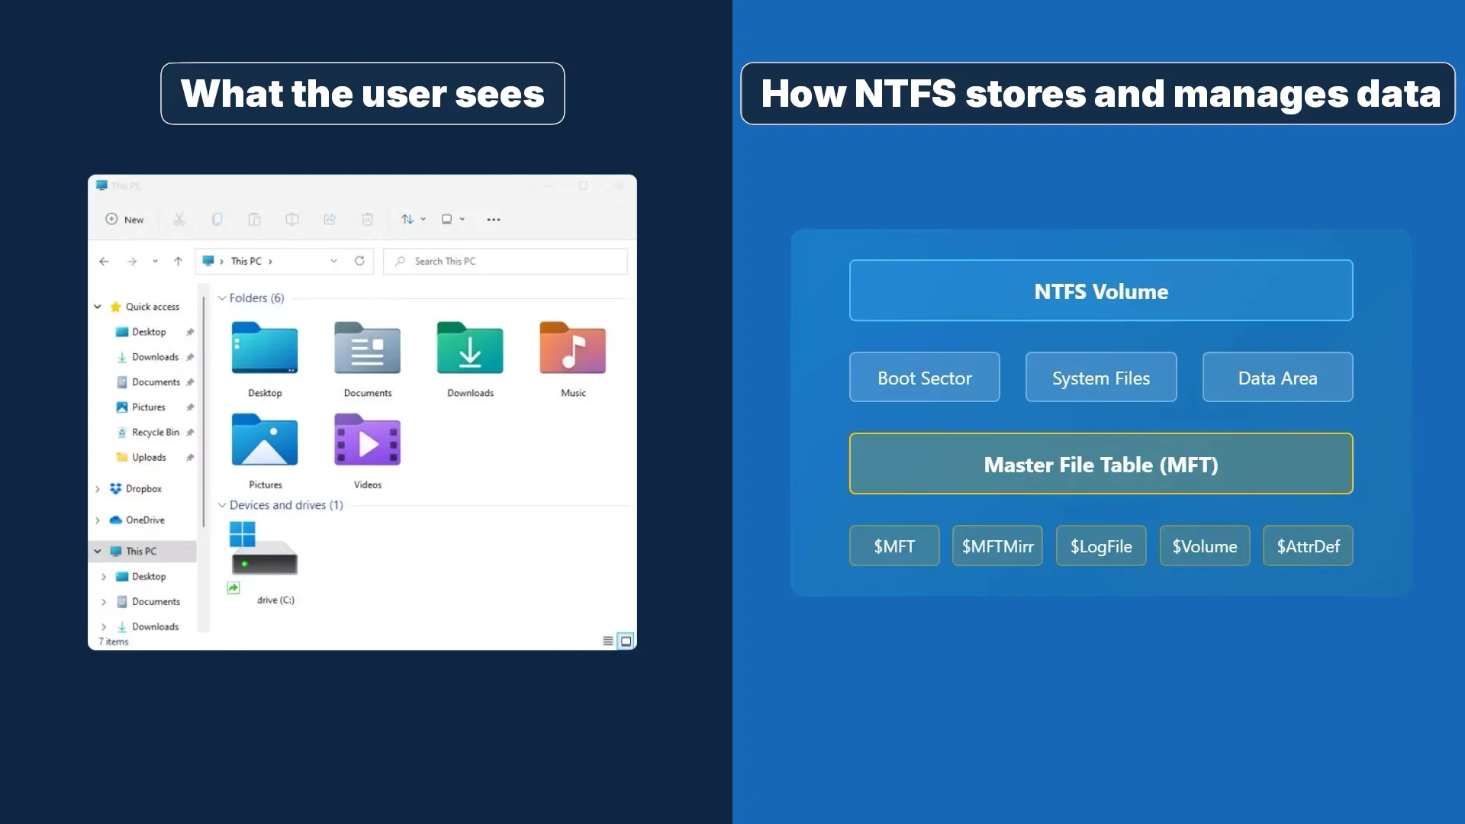Open the See more (...) menu

(493, 219)
